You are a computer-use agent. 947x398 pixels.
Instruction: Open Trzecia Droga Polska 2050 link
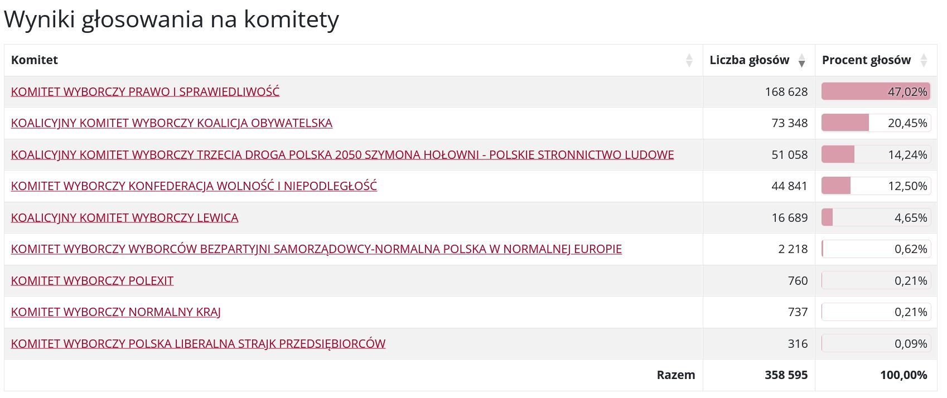pos(342,155)
